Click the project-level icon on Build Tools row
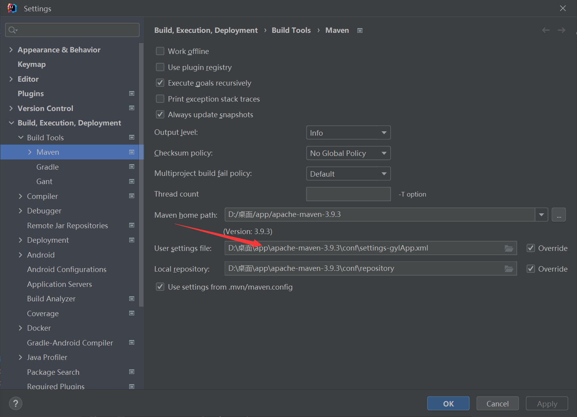 132,137
